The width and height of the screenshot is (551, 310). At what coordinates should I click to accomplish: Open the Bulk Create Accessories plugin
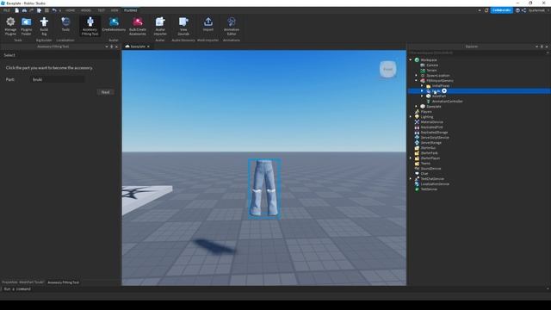pos(138,27)
